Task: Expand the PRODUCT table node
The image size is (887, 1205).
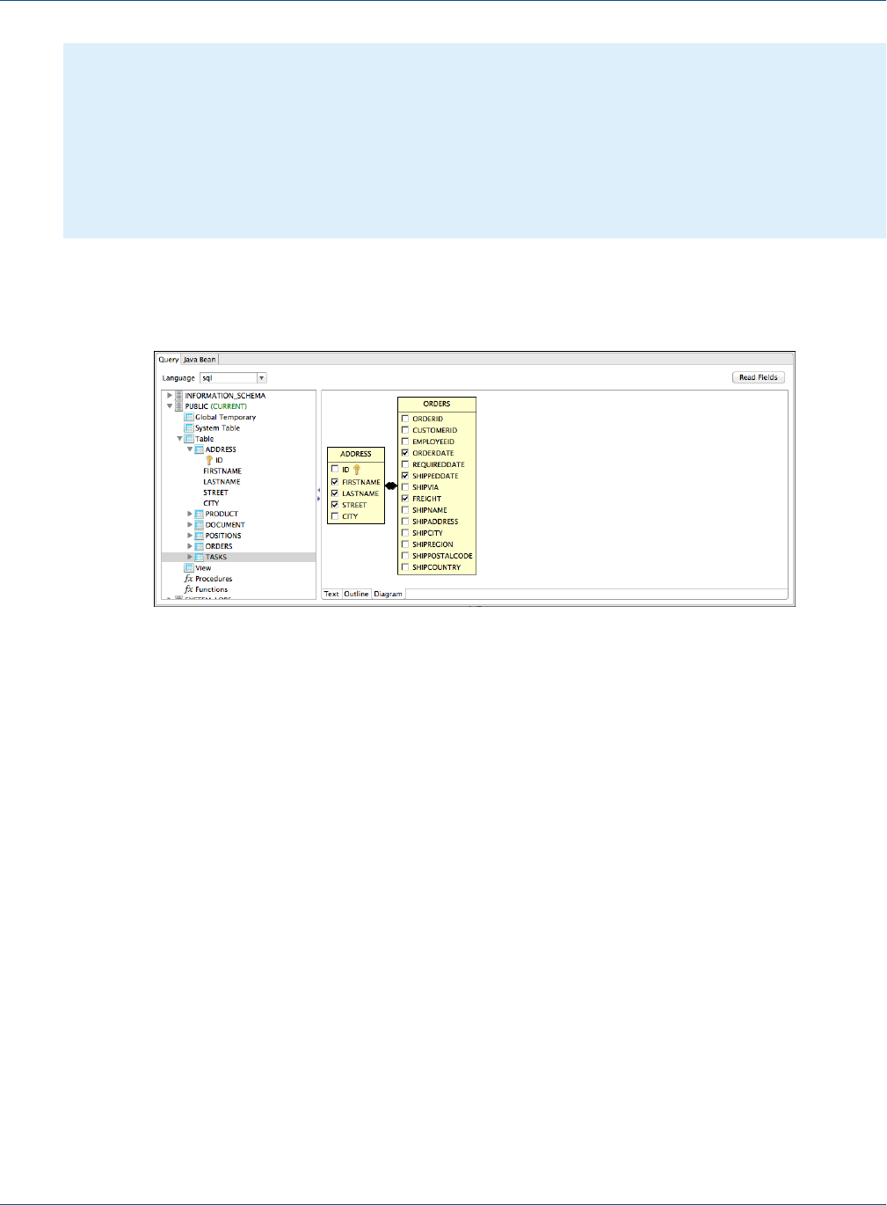Action: 190,514
